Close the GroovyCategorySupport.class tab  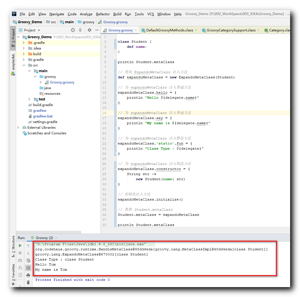[258, 30]
